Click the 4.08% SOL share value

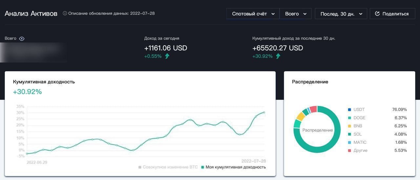401,134
